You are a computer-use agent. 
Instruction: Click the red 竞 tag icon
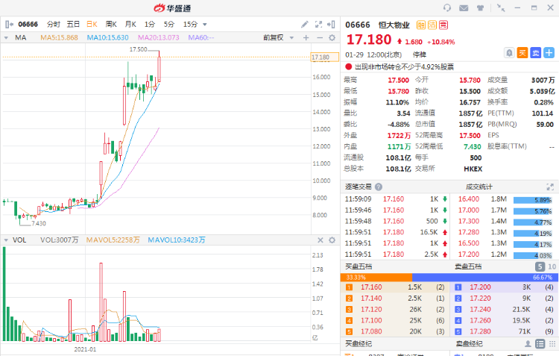pyautogui.click(x=443, y=25)
